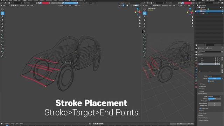This screenshot has height=126, width=224.
Task: Select the Cursor tool in left viewport
Action: 2,9
